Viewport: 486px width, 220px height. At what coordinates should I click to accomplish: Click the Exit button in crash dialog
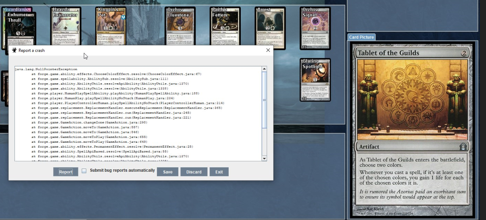(219, 172)
